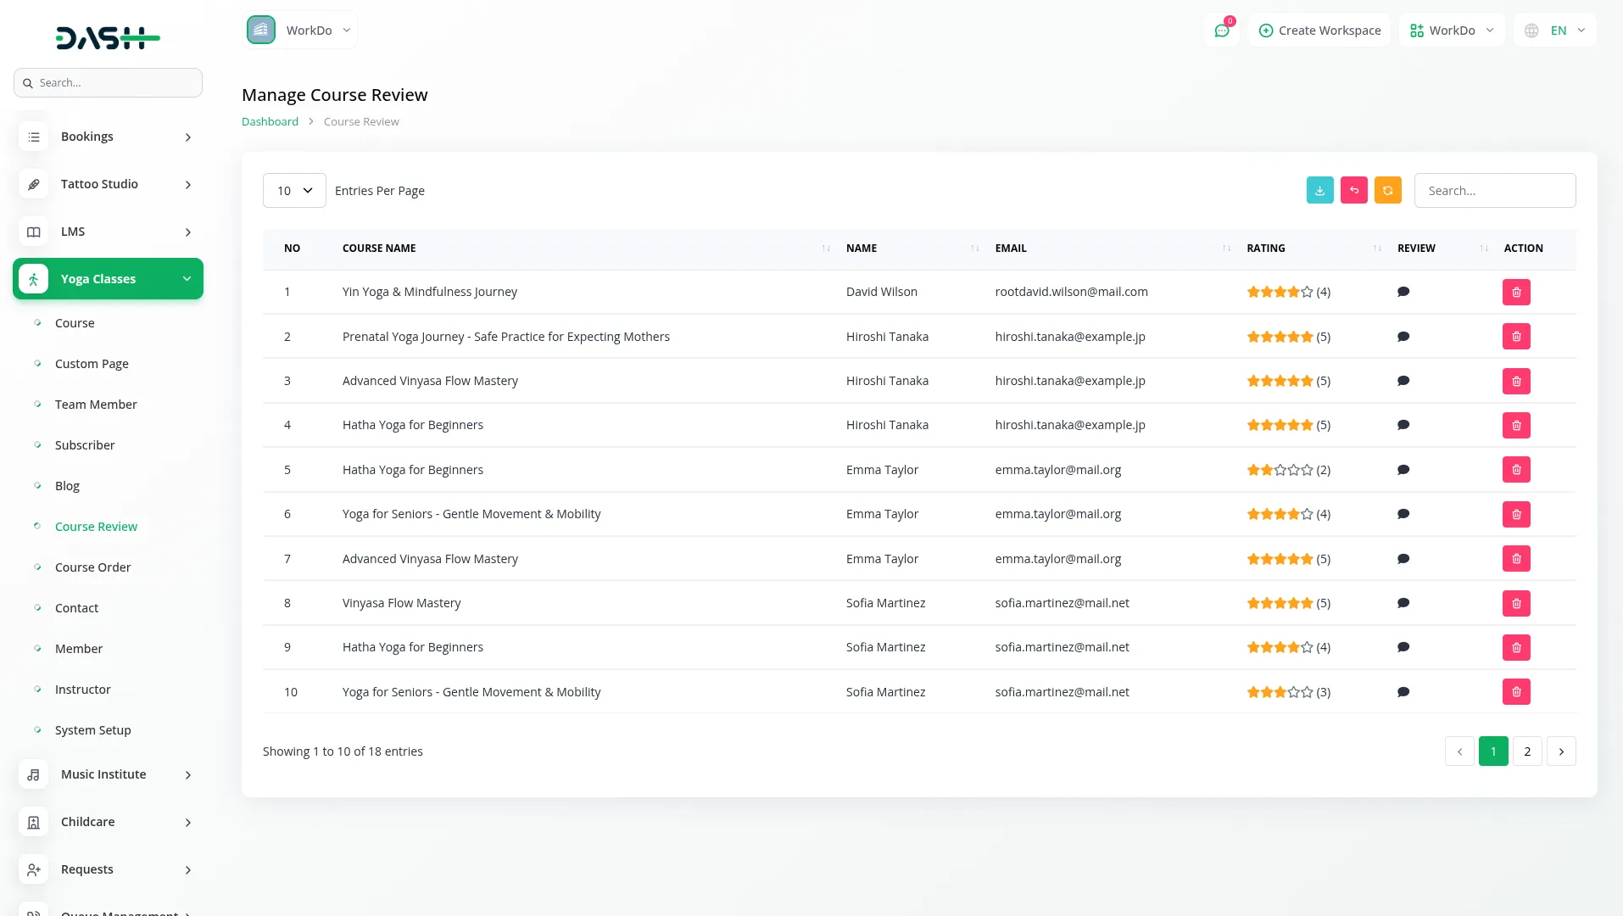Screen dimensions: 1623x916
Task: Click trash icon for review number 10
Action: (x=1515, y=692)
